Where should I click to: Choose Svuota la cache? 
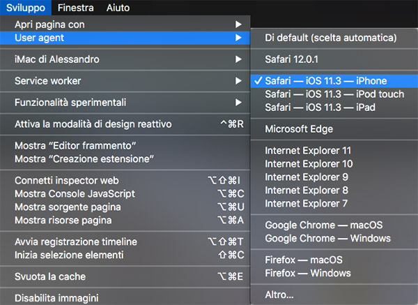pyautogui.click(x=125, y=276)
